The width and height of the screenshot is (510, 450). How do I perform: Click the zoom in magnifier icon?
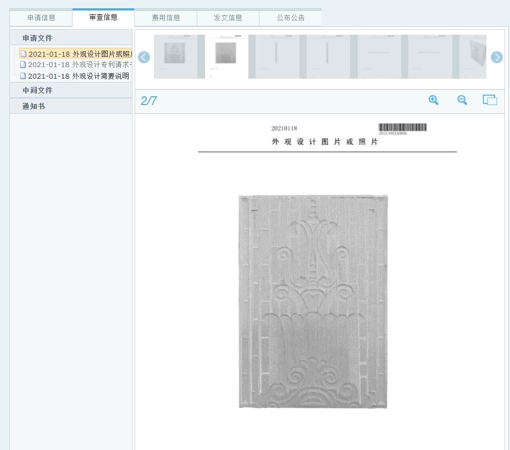(434, 100)
